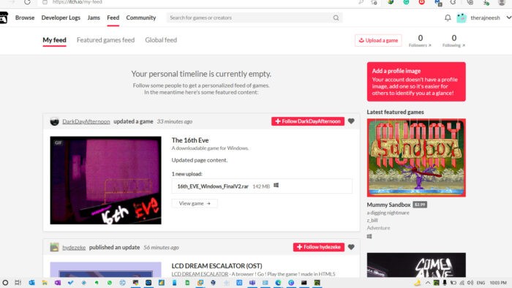Viewport: 512px width, 288px height.
Task: Click the Add a profile image banner
Action: coord(416,82)
